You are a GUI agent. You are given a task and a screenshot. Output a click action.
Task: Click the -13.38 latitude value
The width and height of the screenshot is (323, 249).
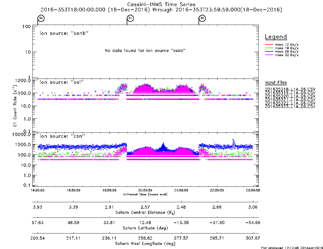pyautogui.click(x=181, y=223)
